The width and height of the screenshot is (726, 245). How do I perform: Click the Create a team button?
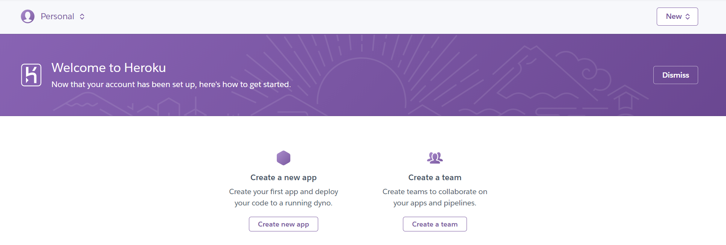[435, 224]
